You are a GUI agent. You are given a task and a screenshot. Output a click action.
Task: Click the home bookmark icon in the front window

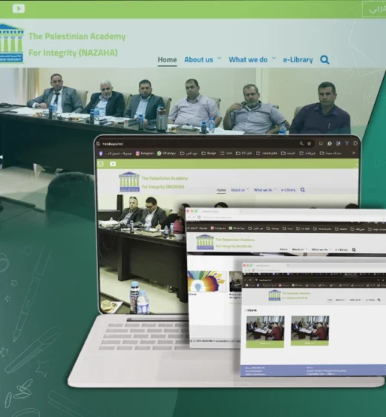point(247,285)
